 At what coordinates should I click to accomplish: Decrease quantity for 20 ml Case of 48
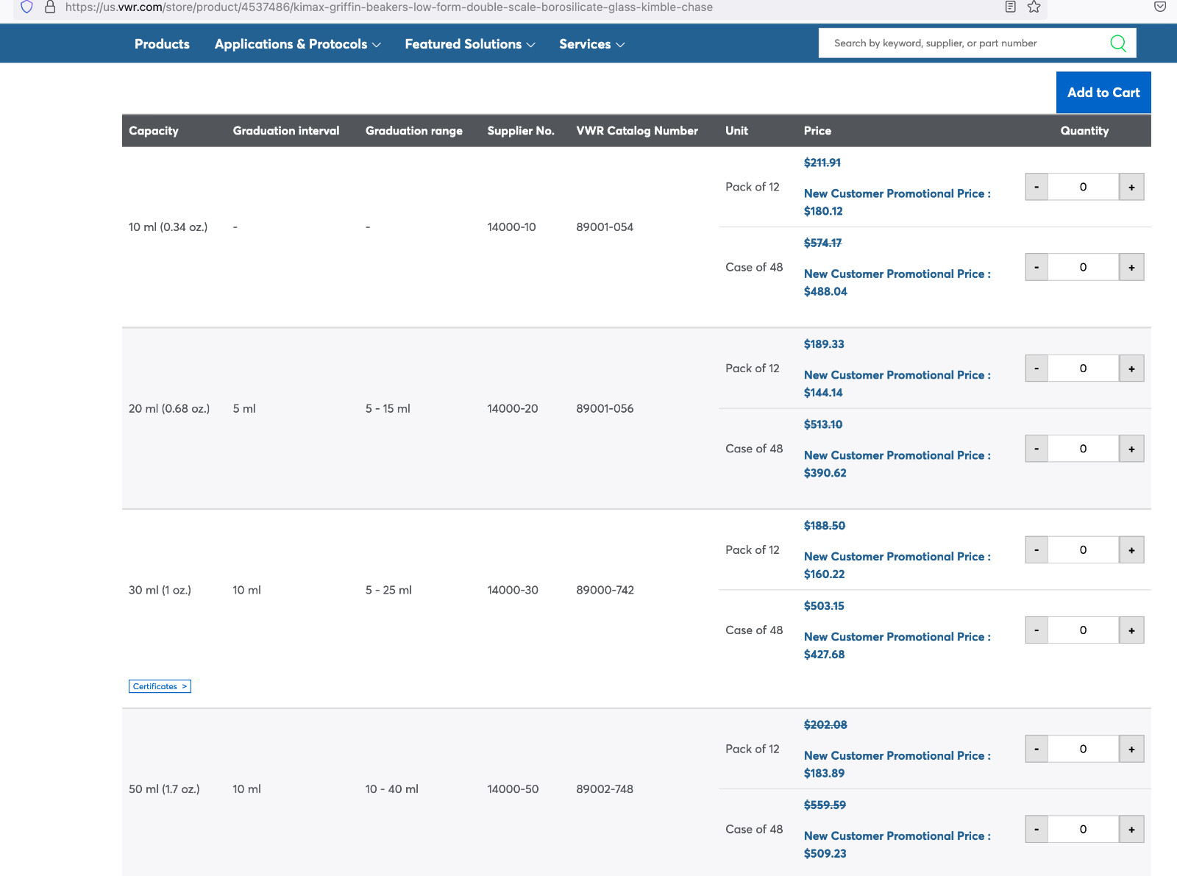point(1036,449)
